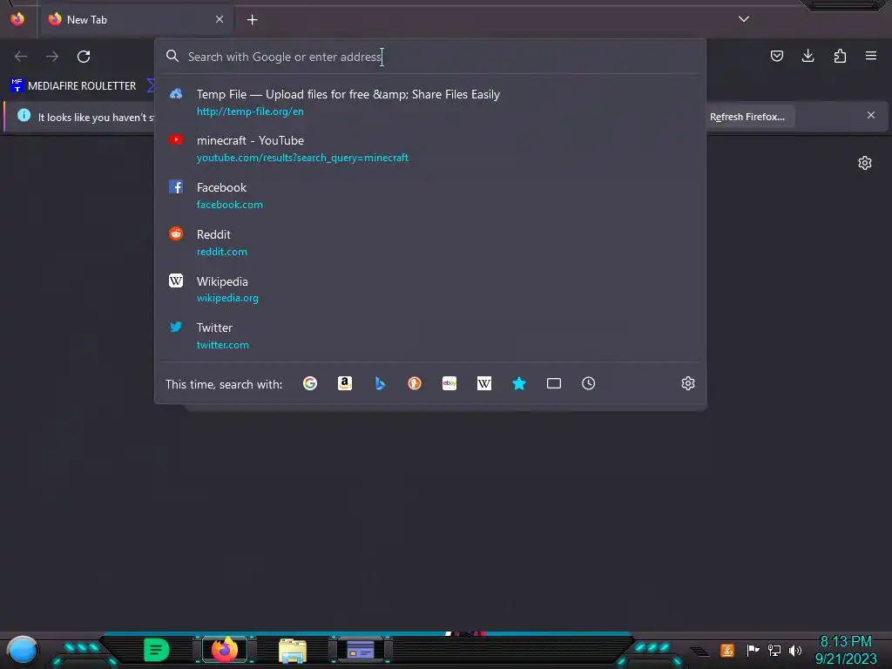Search with DuckDuckGo one-off icon

(x=415, y=383)
